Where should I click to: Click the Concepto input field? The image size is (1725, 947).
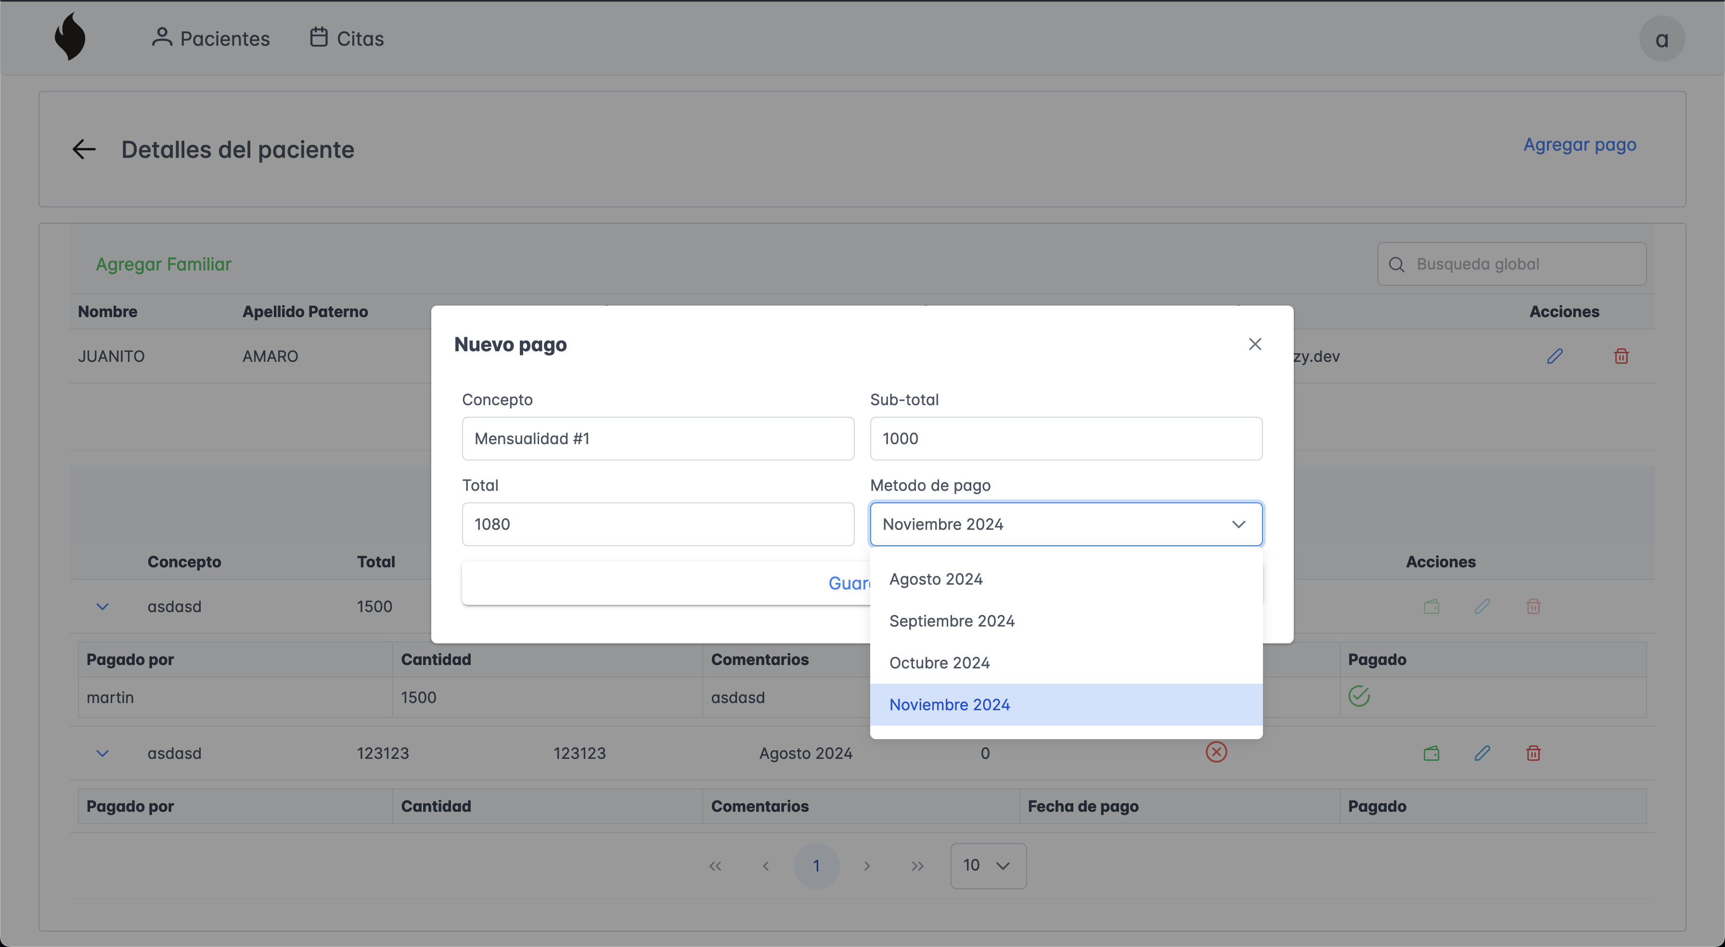point(657,439)
